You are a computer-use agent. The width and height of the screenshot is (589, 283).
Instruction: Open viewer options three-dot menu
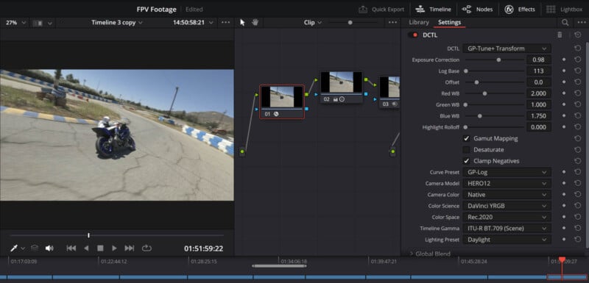click(x=225, y=23)
